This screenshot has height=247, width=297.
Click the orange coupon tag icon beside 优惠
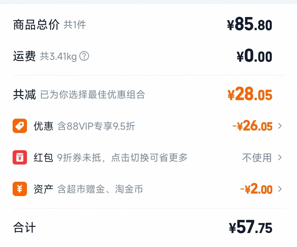pos(20,126)
